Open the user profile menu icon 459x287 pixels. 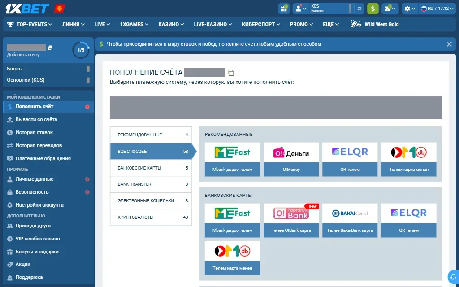[301, 9]
